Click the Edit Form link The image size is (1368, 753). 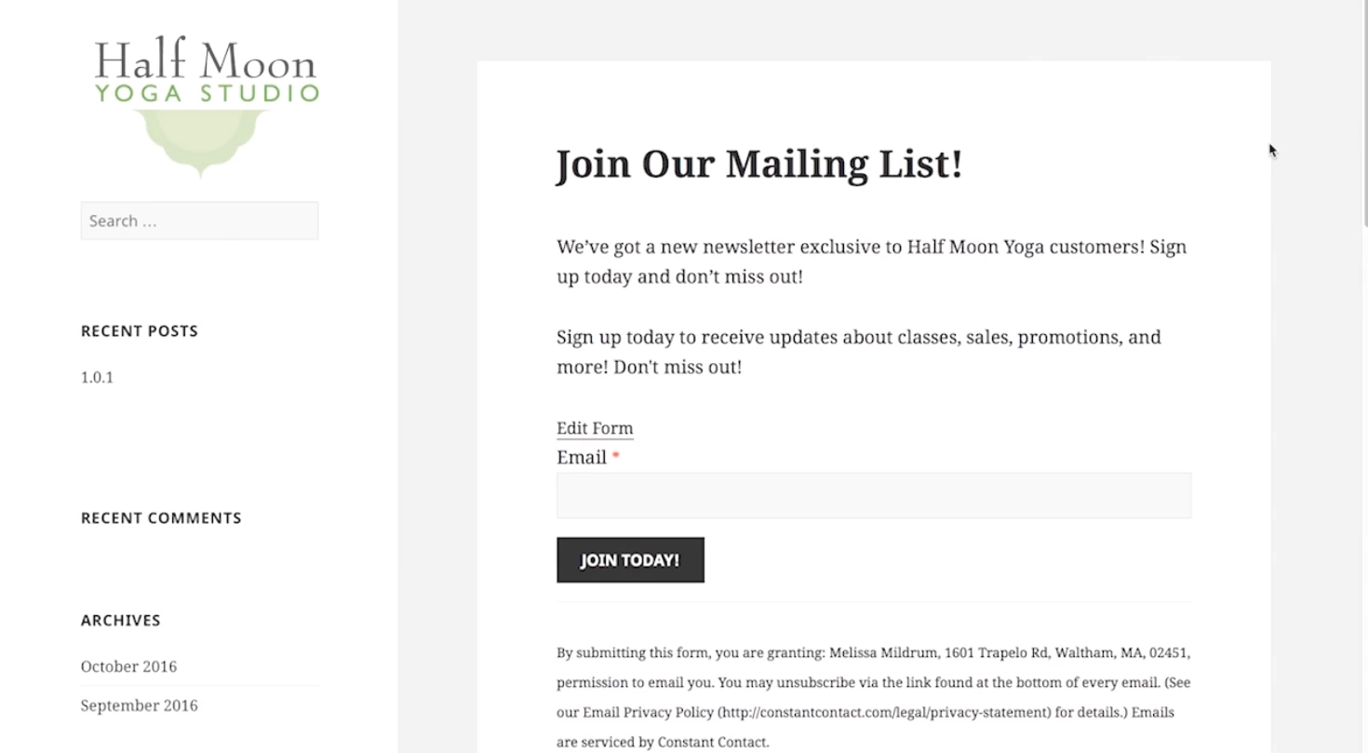point(595,428)
